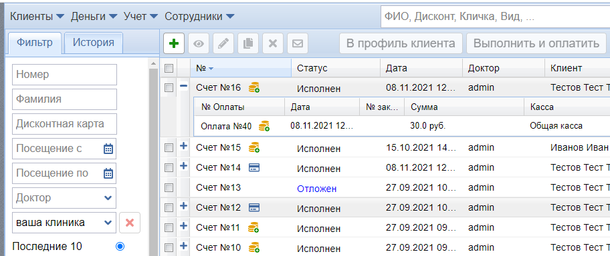Click card icon next to Счет №12
Viewport: 610px width, 256px height.
click(x=254, y=207)
